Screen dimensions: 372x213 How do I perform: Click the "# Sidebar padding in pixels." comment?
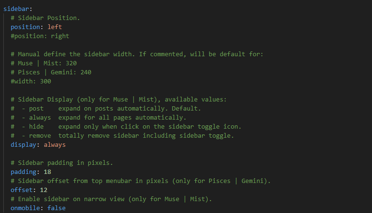[x=62, y=162]
